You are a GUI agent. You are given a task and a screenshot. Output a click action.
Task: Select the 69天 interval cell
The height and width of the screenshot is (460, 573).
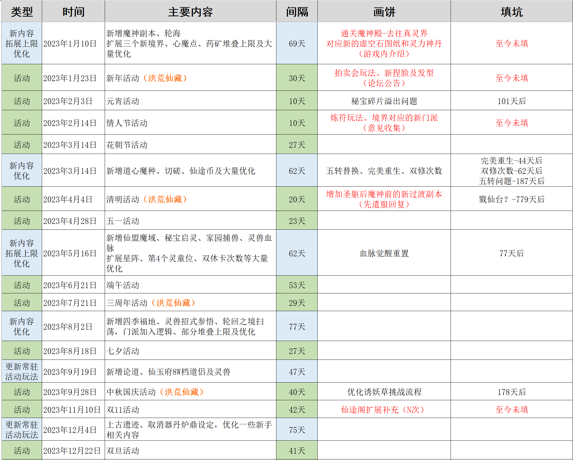pyautogui.click(x=297, y=43)
